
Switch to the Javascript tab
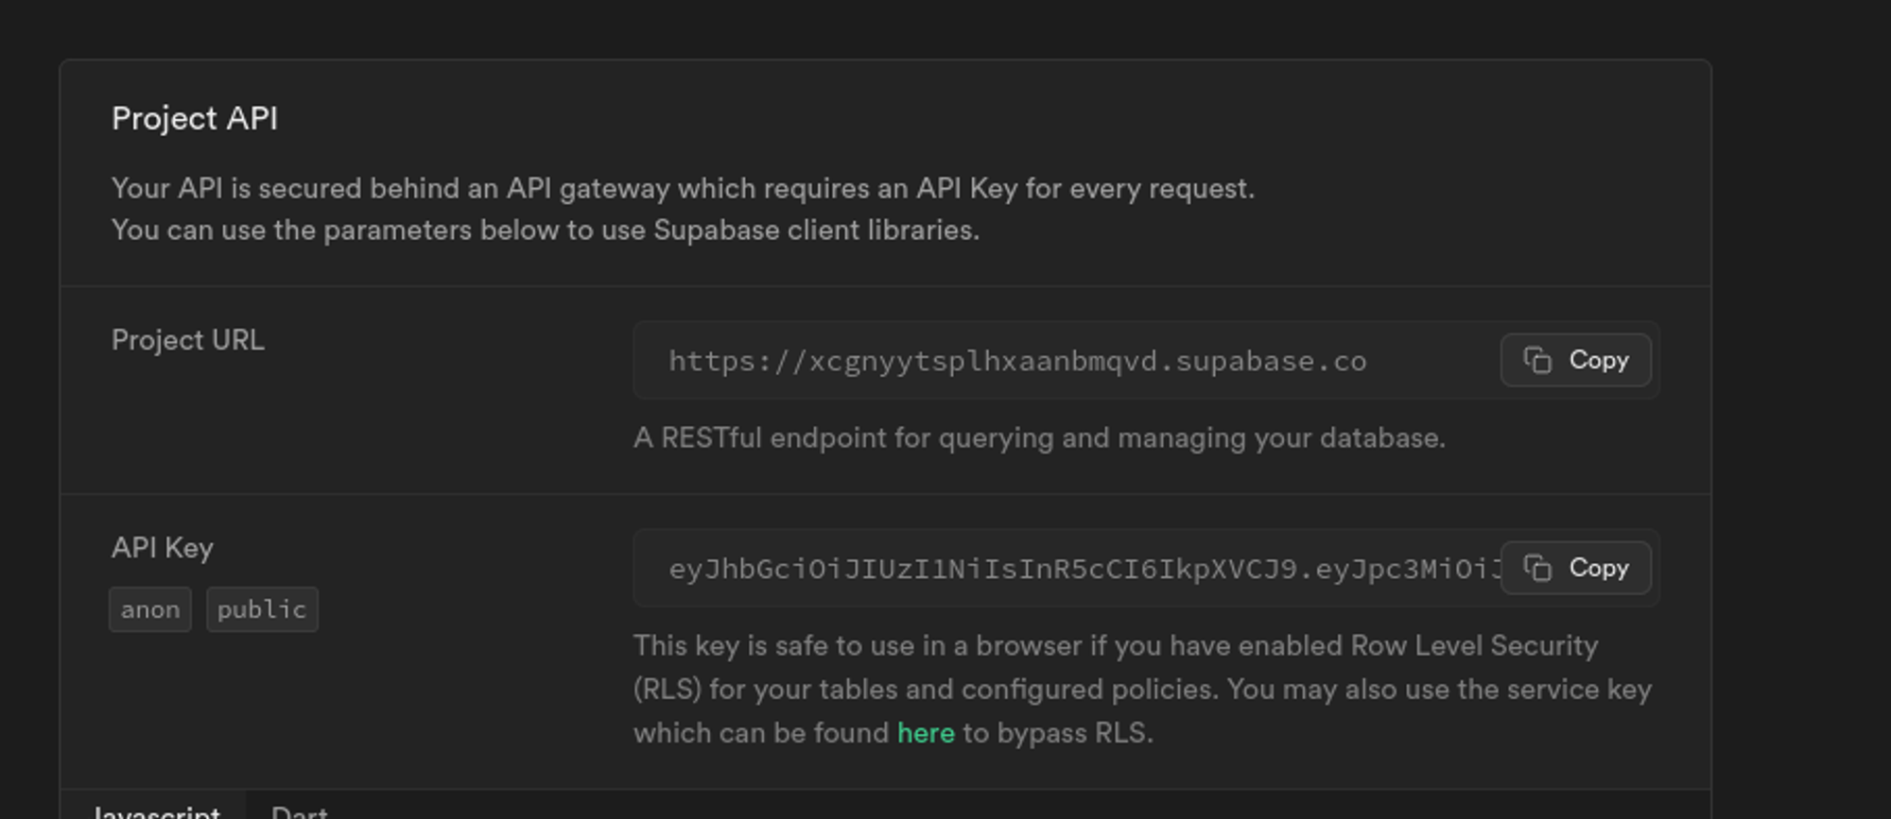point(157,810)
